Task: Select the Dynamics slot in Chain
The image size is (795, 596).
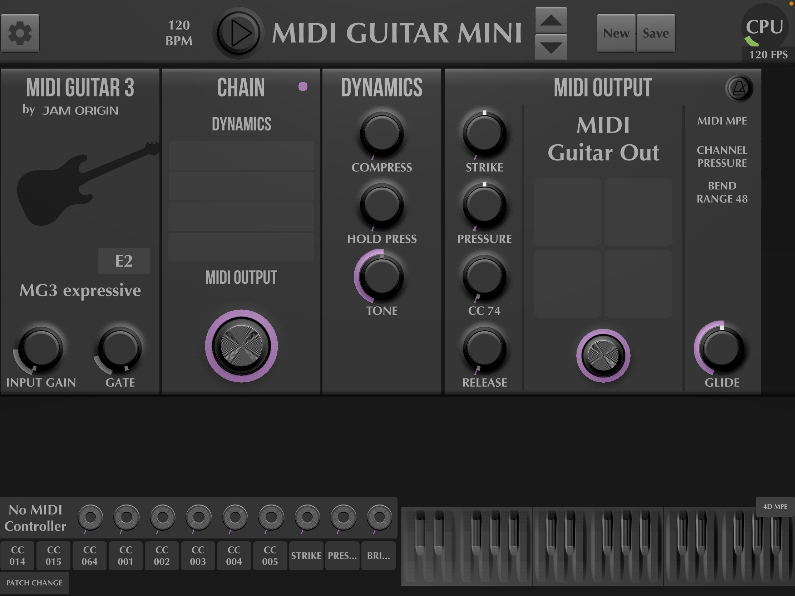Action: [241, 124]
